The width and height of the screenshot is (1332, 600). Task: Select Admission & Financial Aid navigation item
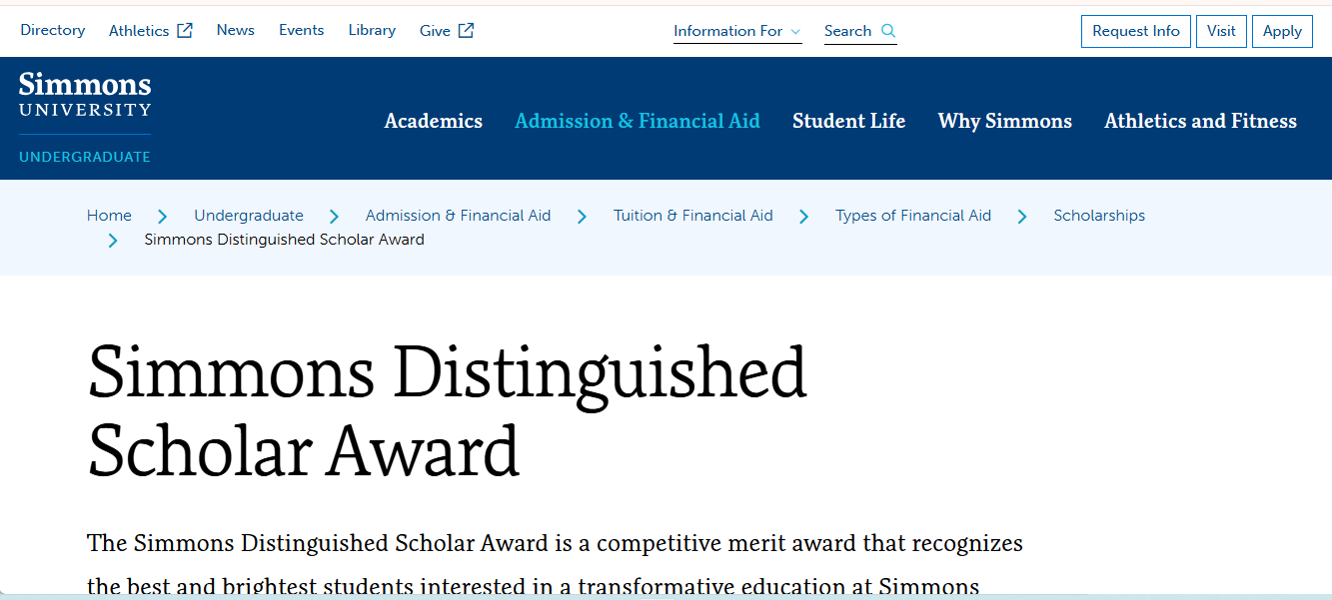click(x=637, y=121)
